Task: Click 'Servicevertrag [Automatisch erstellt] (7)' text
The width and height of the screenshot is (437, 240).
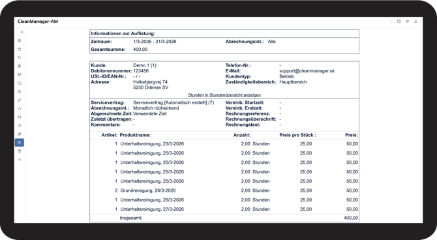Action: [x=173, y=102]
